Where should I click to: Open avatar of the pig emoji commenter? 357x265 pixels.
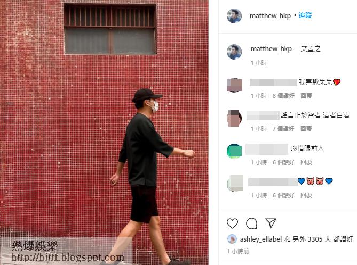pyautogui.click(x=235, y=183)
